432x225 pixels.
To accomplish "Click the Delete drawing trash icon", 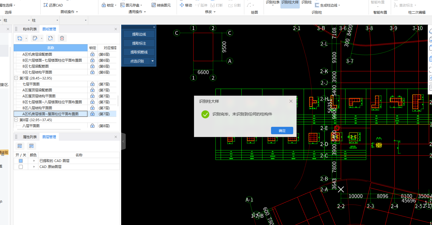I will [x=62, y=38].
